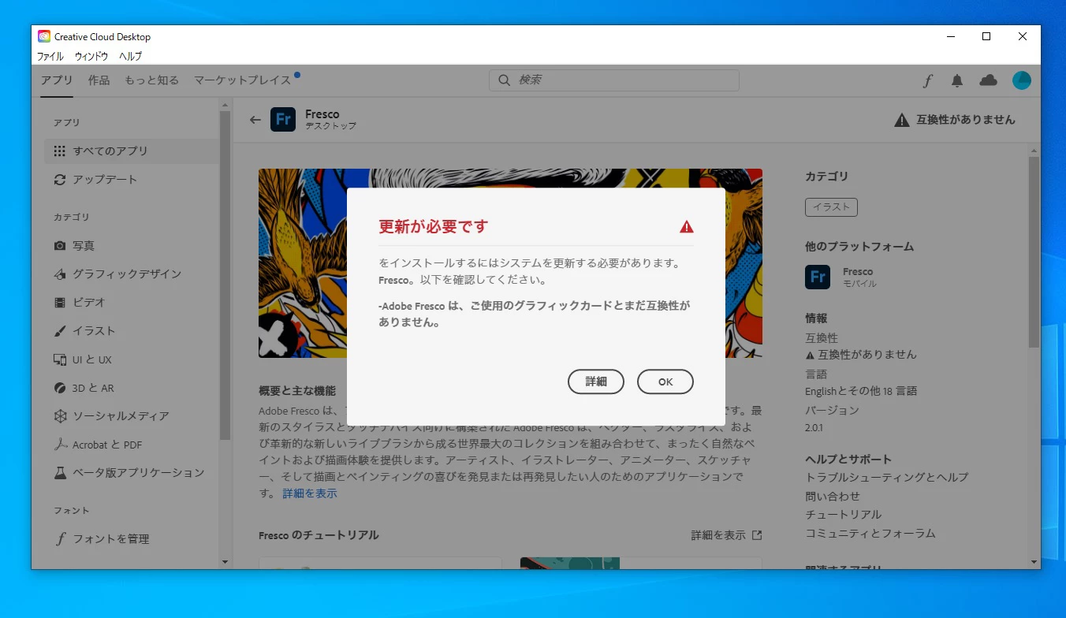Image resolution: width=1066 pixels, height=618 pixels.
Task: Click the main content vertical scrollbar
Action: 1034,252
